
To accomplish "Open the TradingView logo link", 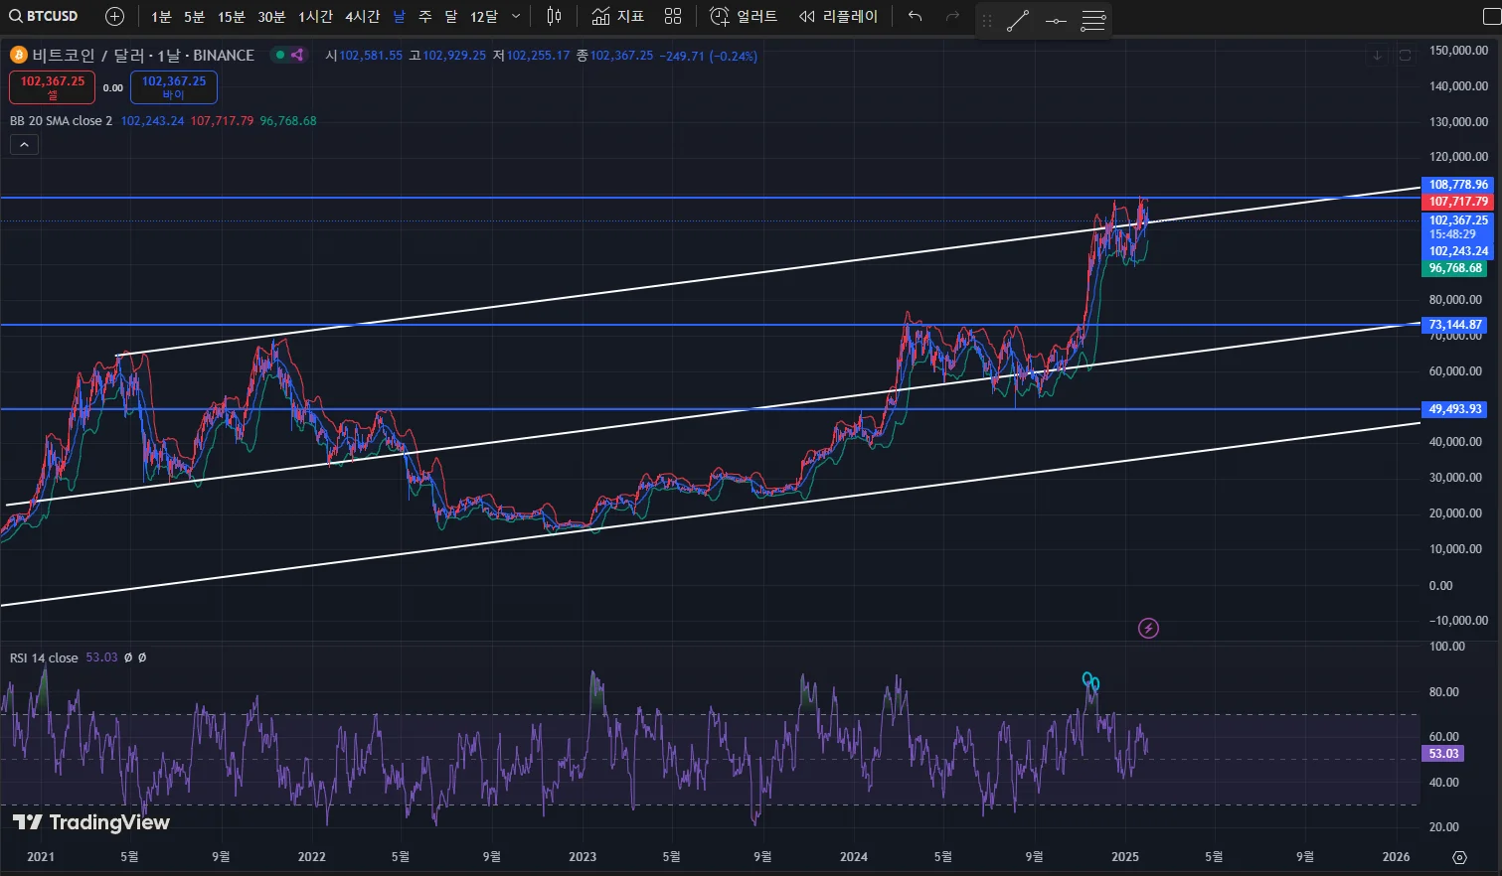I will click(91, 822).
